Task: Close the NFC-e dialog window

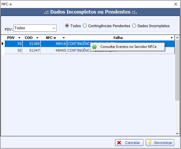Action: click(x=175, y=4)
